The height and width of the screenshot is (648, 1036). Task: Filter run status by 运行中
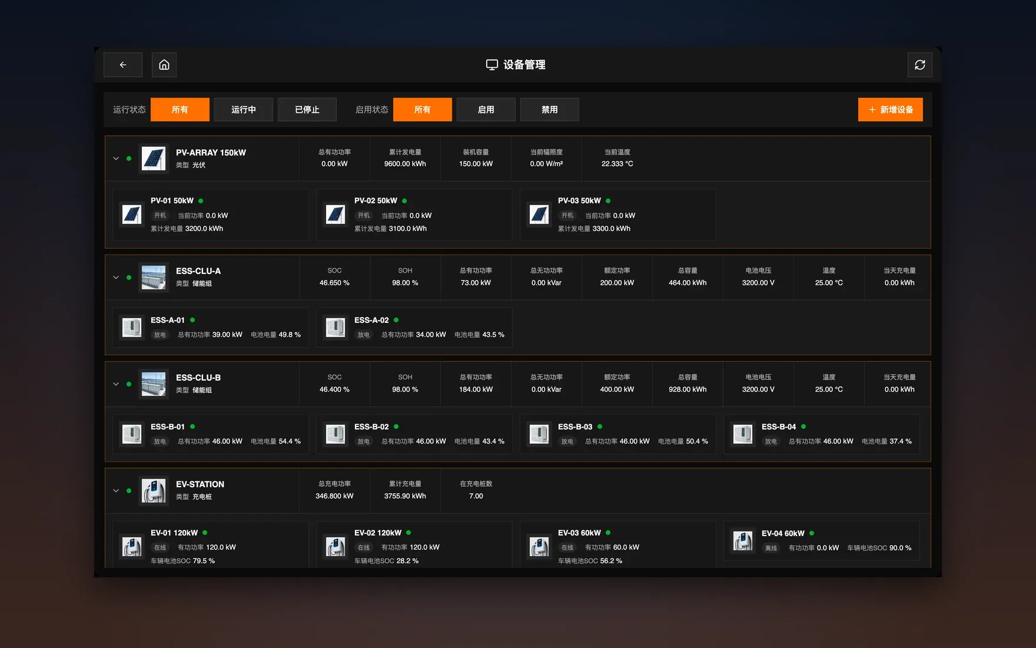(244, 110)
